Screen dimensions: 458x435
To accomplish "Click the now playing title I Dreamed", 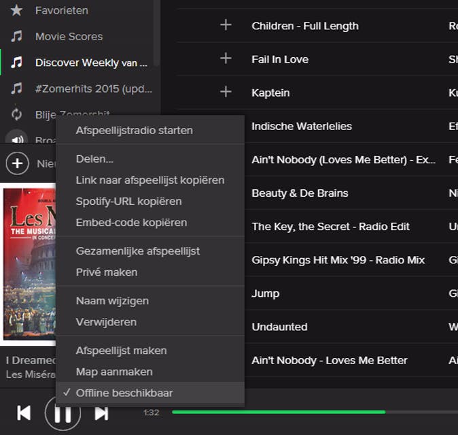I will pos(31,360).
